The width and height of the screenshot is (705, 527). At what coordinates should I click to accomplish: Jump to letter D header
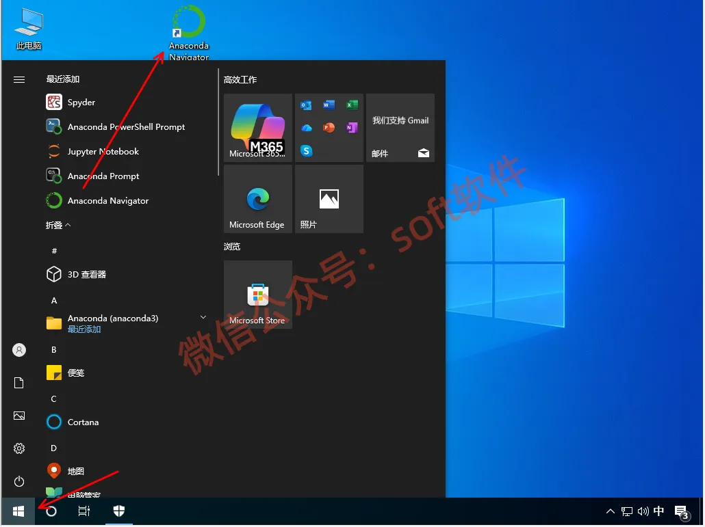coord(54,448)
